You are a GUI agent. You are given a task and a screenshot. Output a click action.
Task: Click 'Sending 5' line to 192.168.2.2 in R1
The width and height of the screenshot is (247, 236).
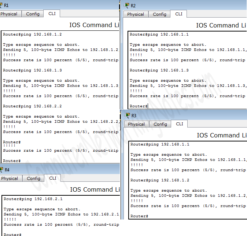point(61,122)
